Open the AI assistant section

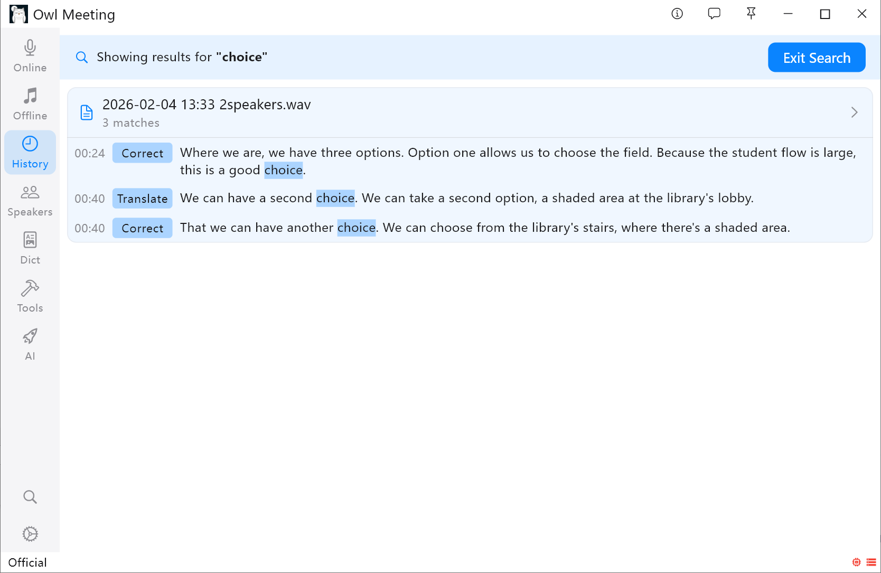30,343
